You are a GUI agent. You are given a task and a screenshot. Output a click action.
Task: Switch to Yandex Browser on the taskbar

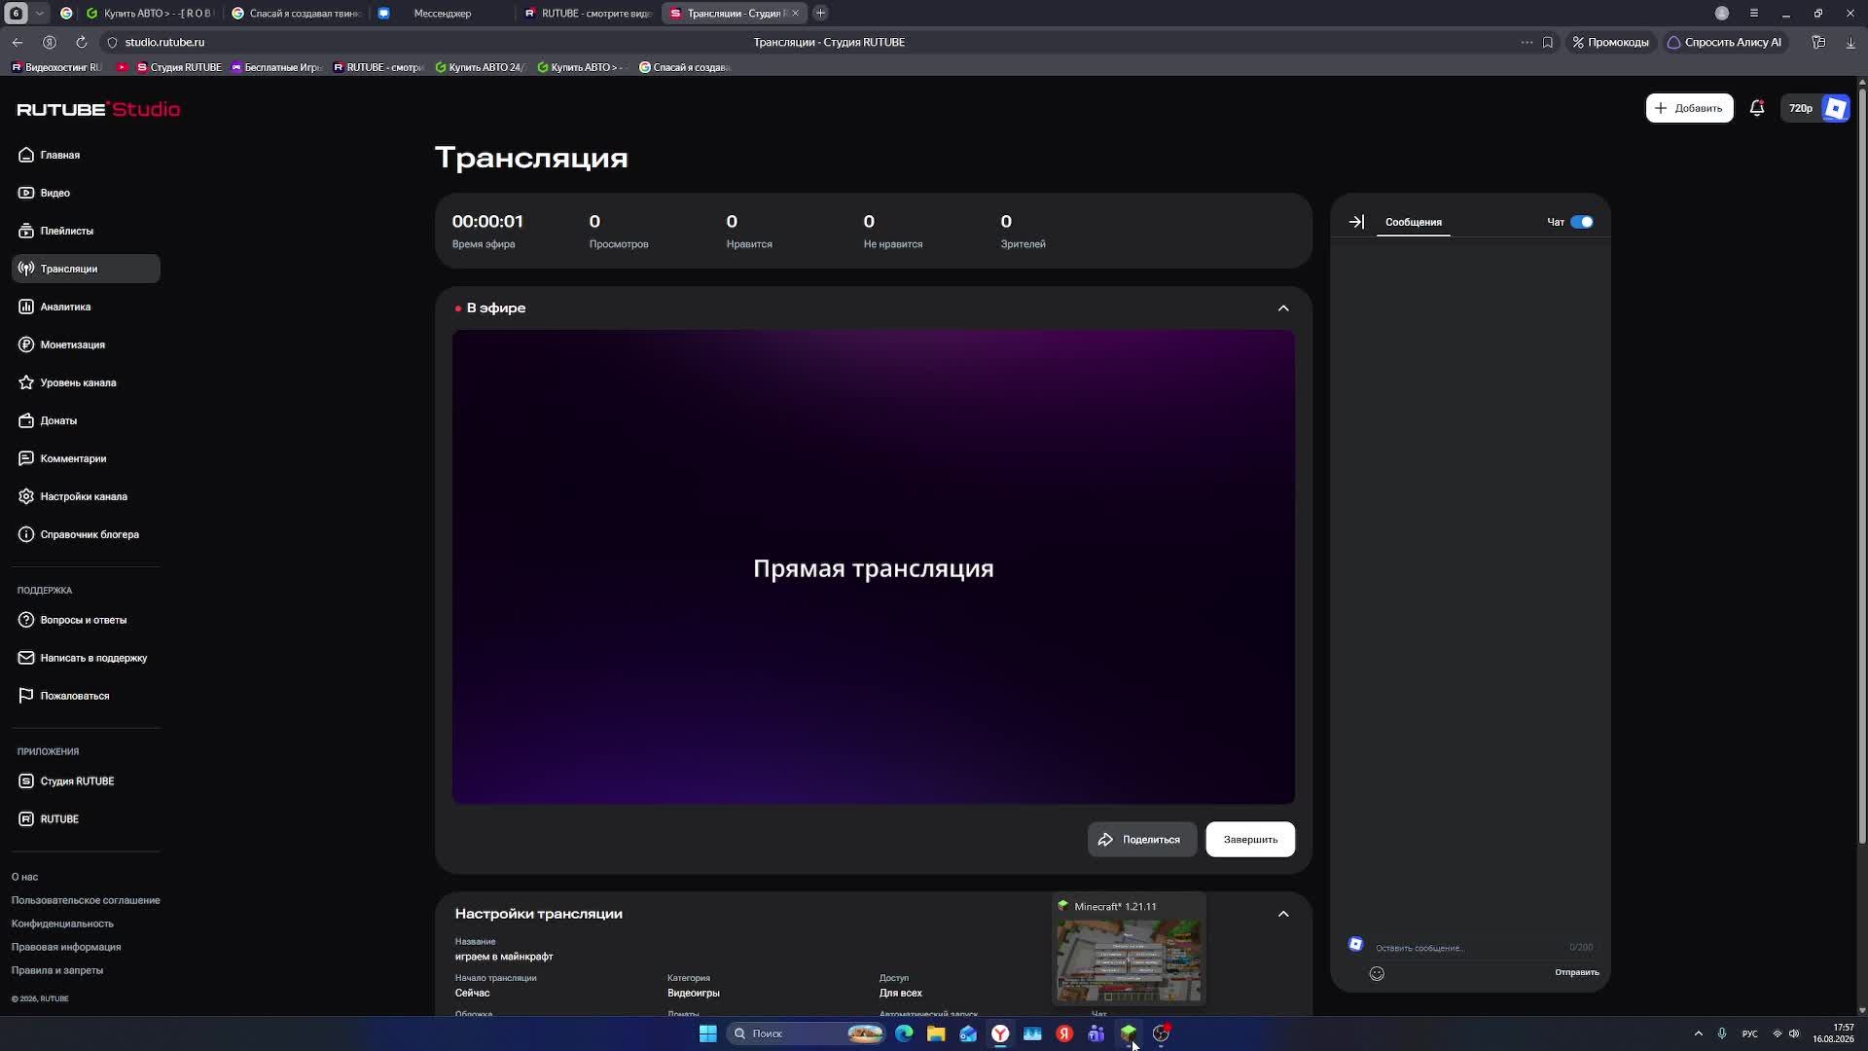[x=1000, y=1033]
